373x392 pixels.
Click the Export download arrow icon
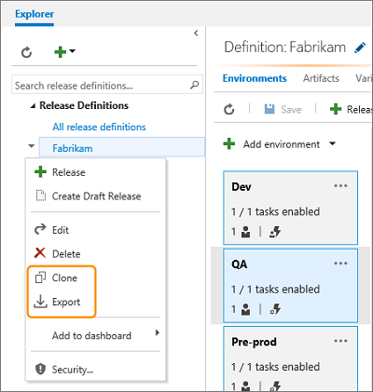coord(40,302)
